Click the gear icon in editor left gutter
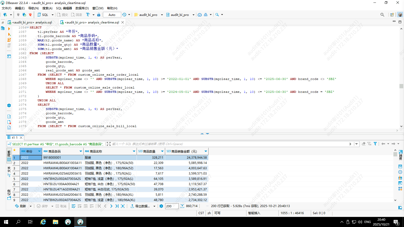 point(9,105)
